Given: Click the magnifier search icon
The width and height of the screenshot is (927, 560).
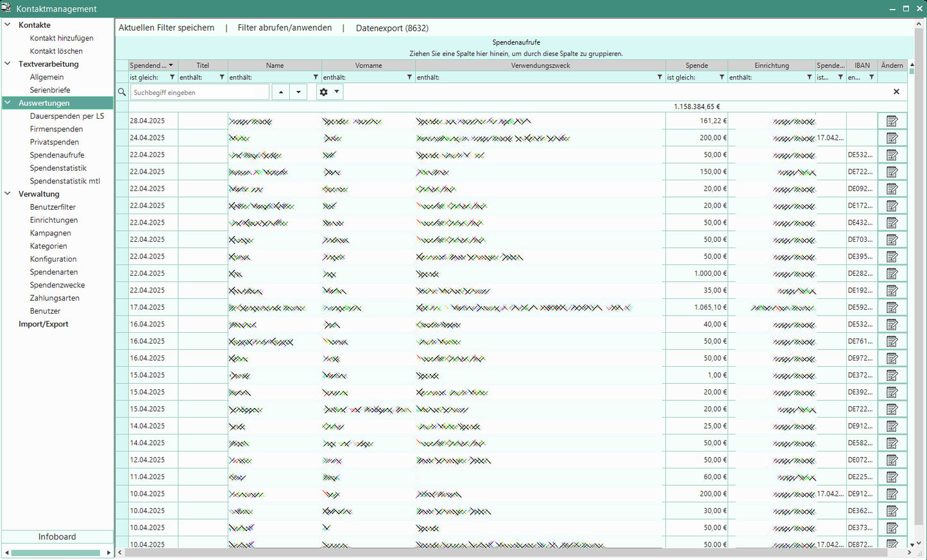Looking at the screenshot, I should [x=122, y=92].
